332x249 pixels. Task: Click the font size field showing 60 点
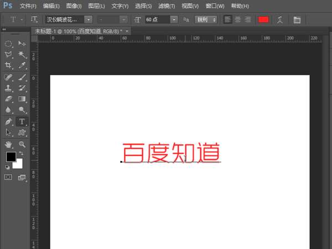(x=158, y=20)
